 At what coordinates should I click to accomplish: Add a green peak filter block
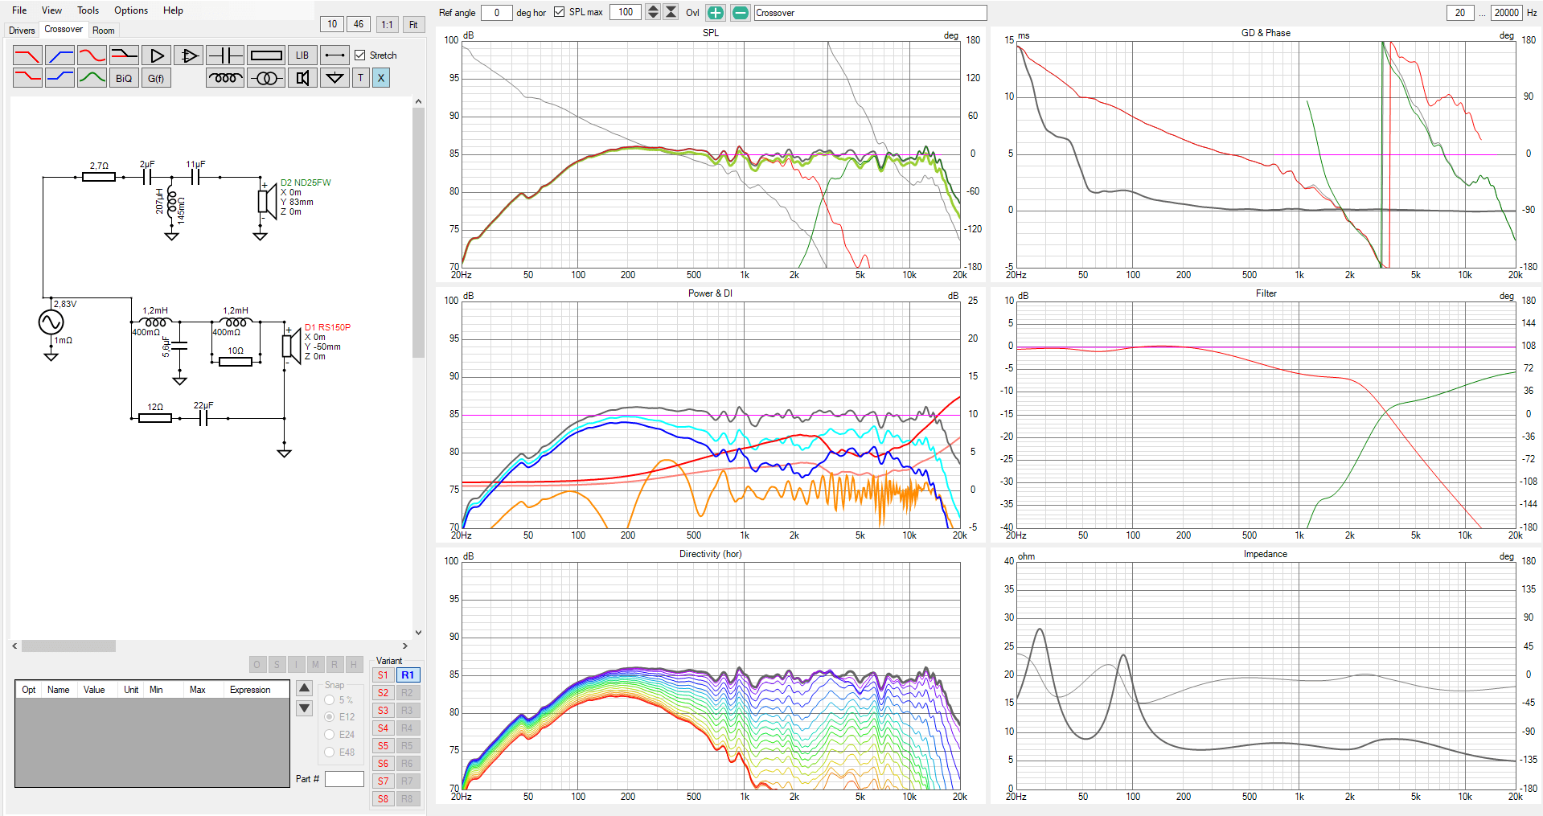click(92, 78)
